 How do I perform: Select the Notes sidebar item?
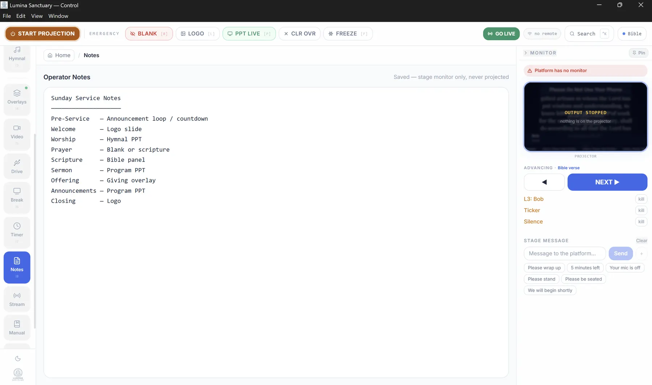(x=17, y=267)
